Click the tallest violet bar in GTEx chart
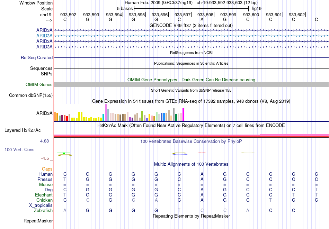 [106, 112]
